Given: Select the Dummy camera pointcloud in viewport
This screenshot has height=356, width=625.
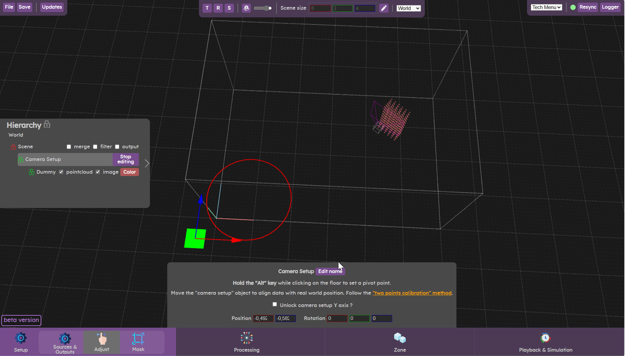Looking at the screenshot, I should pyautogui.click(x=395, y=119).
